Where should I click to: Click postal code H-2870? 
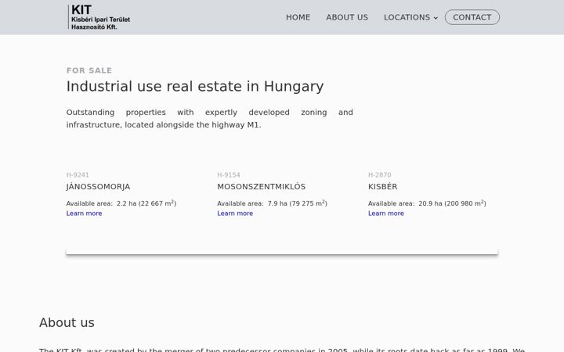[379, 175]
